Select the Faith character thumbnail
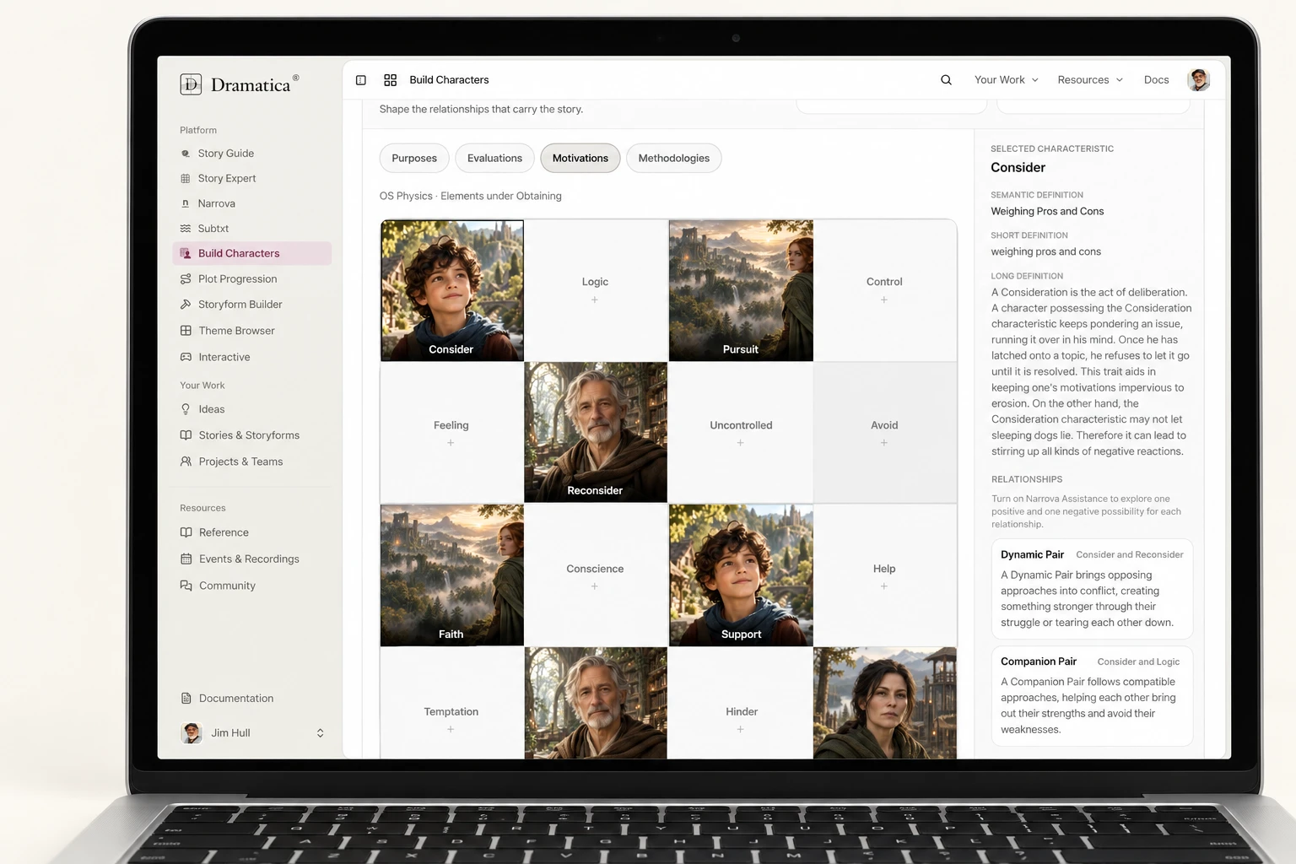This screenshot has height=864, width=1296. point(452,575)
